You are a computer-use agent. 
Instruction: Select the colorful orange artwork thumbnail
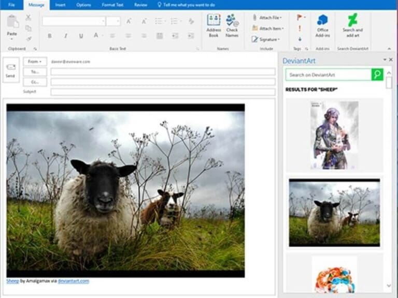pyautogui.click(x=335, y=275)
